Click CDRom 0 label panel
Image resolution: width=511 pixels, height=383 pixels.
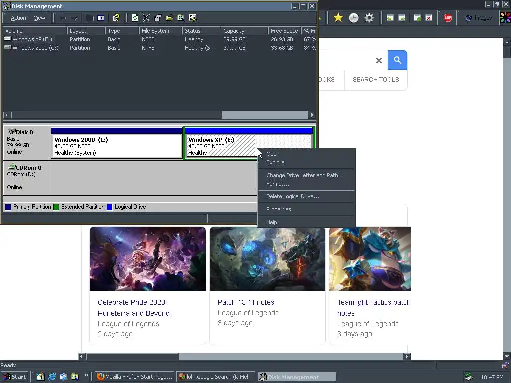pos(26,178)
